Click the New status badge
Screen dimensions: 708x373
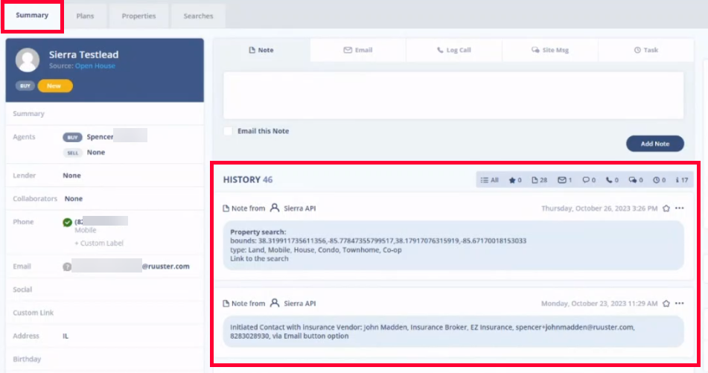click(x=54, y=86)
